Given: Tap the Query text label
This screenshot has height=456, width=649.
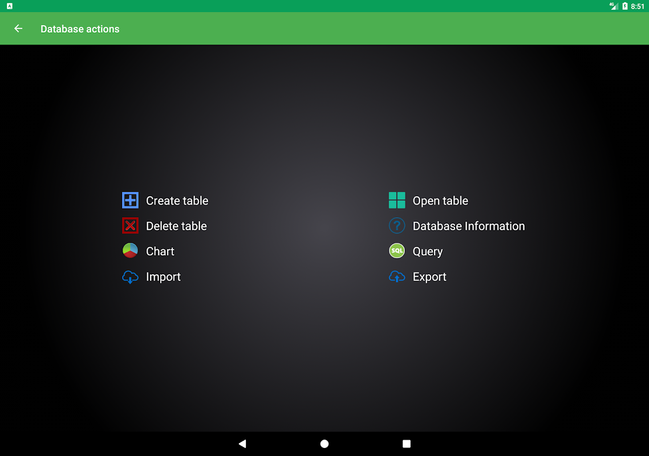Looking at the screenshot, I should (x=428, y=251).
